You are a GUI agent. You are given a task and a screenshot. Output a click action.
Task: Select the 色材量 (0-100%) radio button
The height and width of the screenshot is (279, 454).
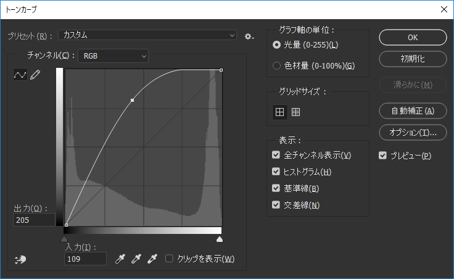pyautogui.click(x=276, y=65)
